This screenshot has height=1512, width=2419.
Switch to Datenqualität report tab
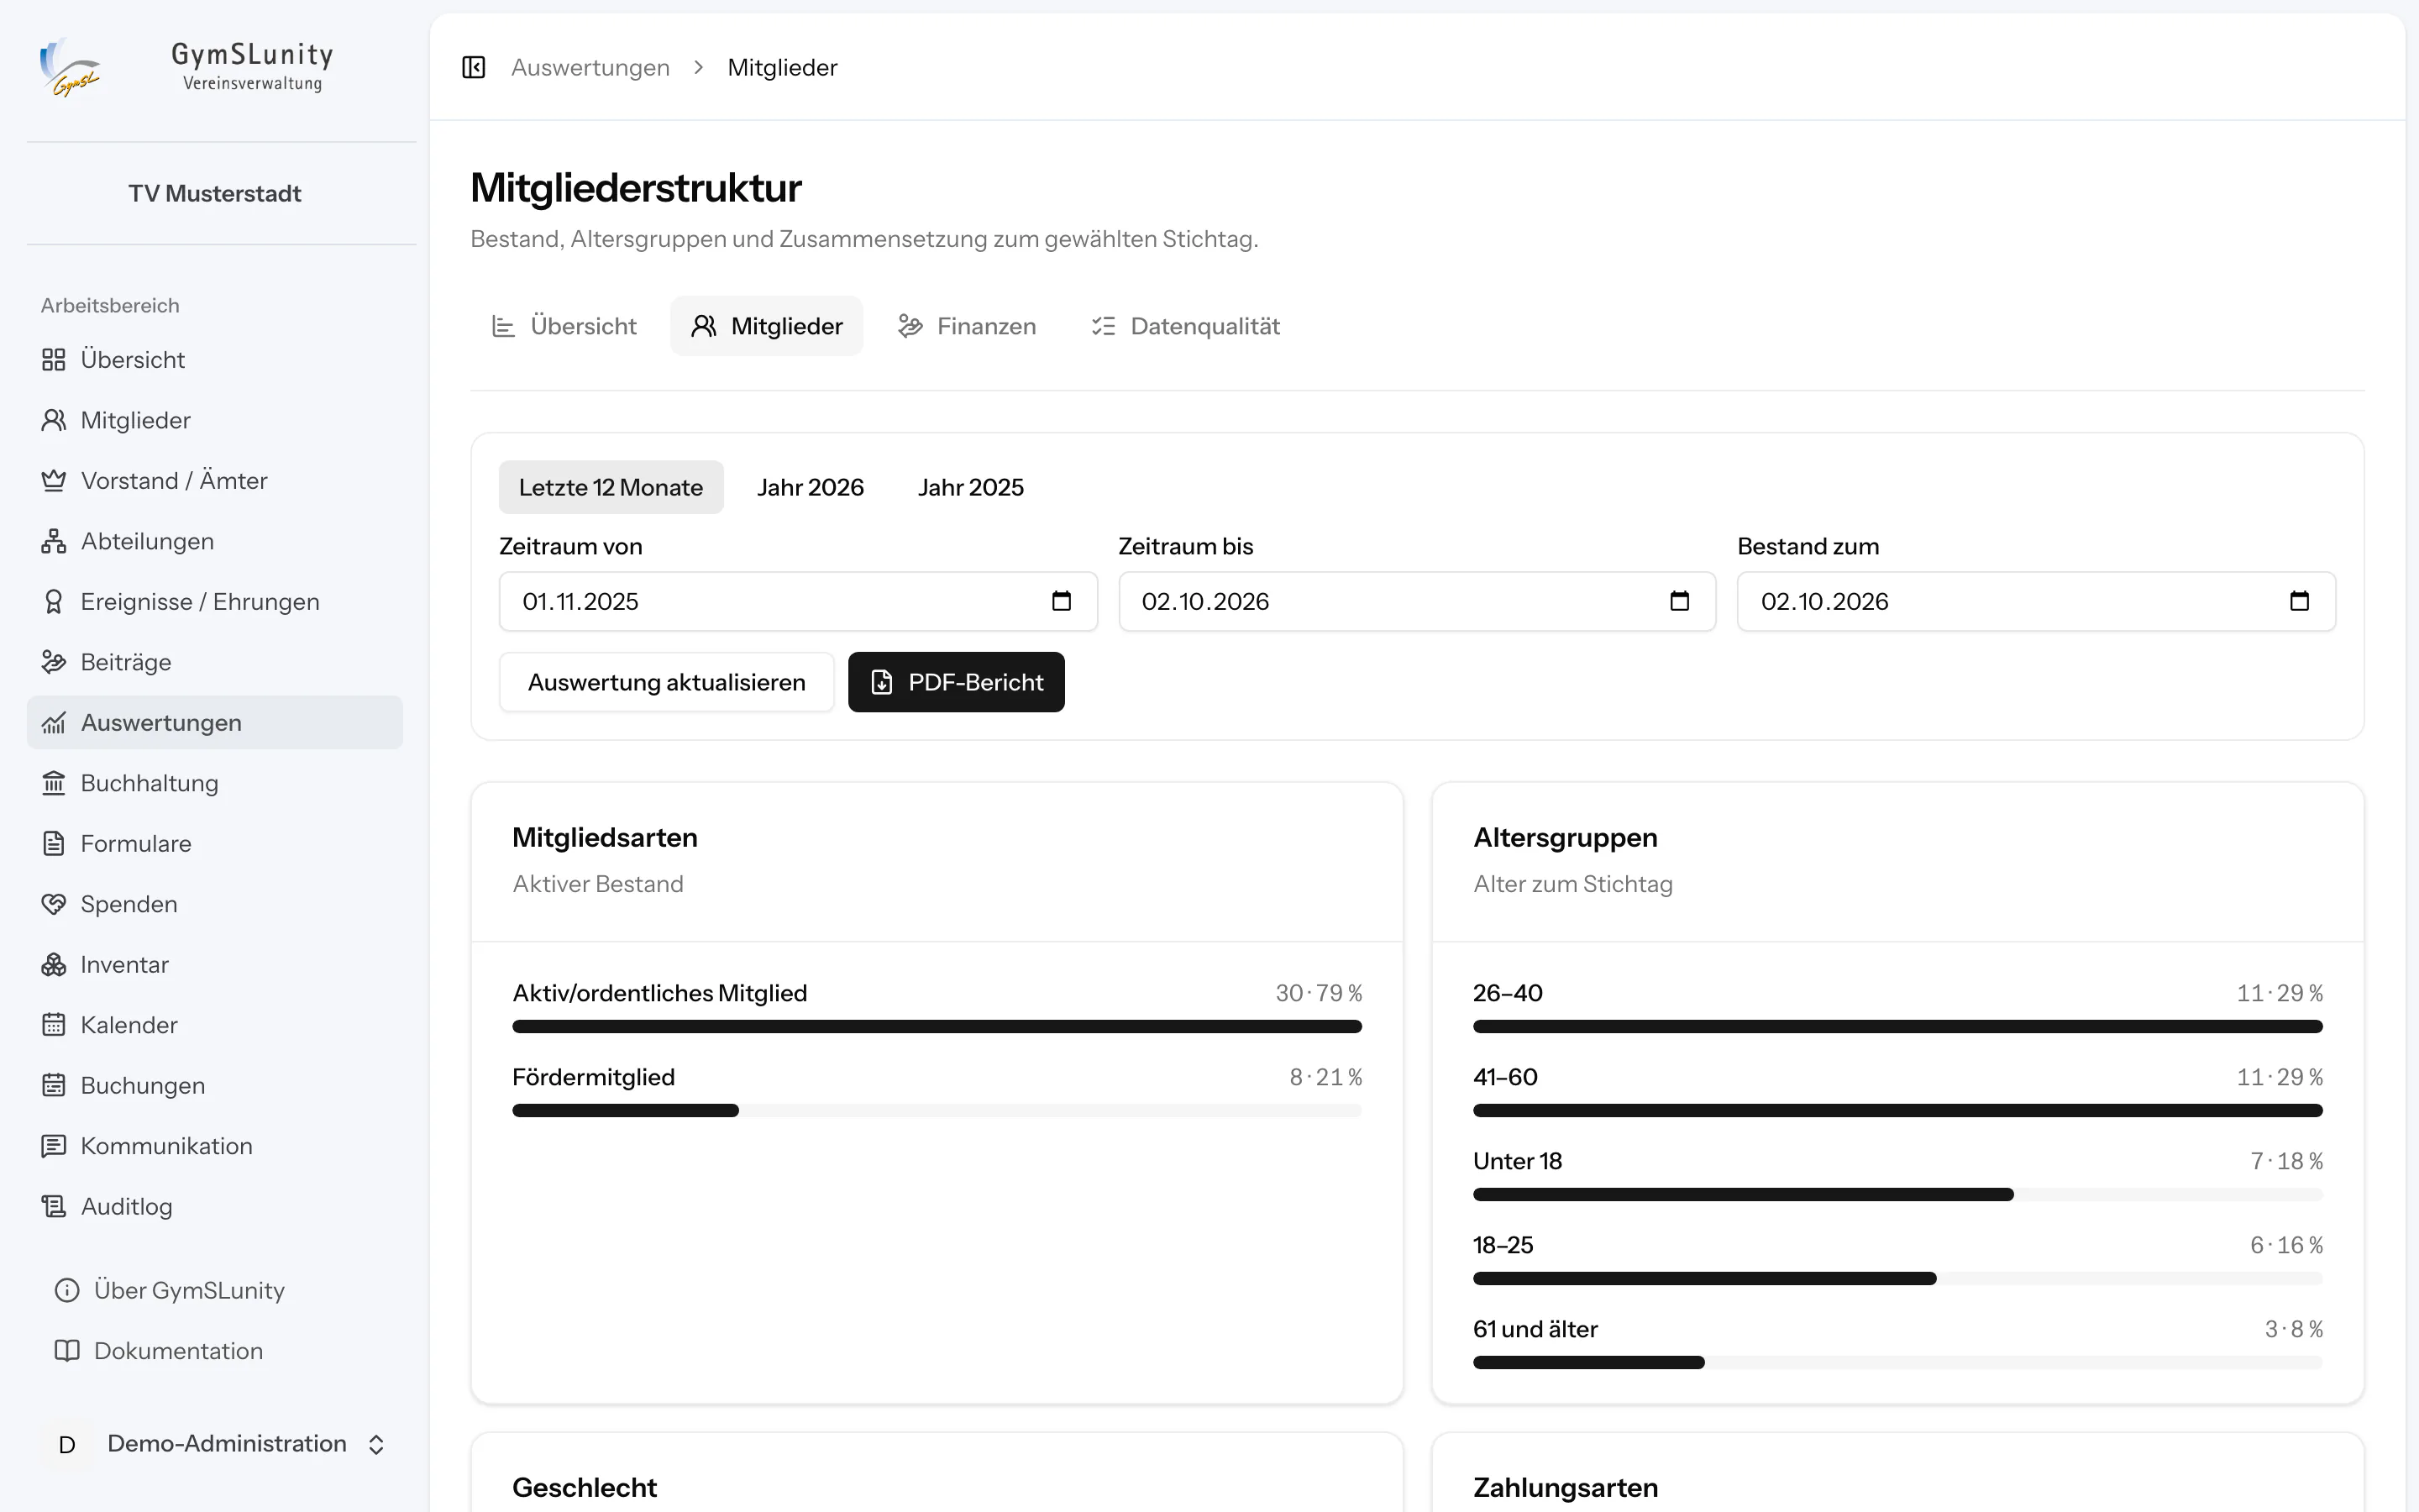[x=1185, y=326]
